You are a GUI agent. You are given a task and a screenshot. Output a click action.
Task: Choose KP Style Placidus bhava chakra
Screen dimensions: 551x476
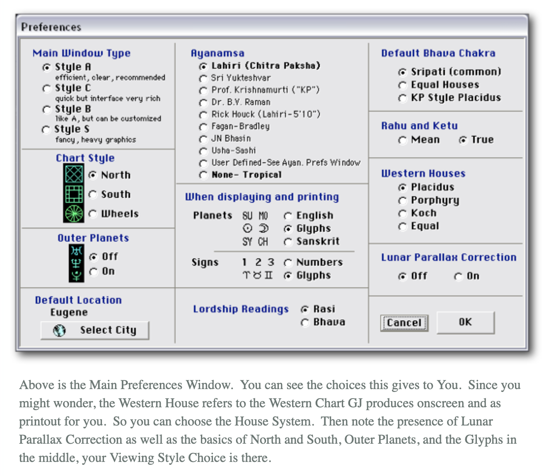[x=402, y=98]
